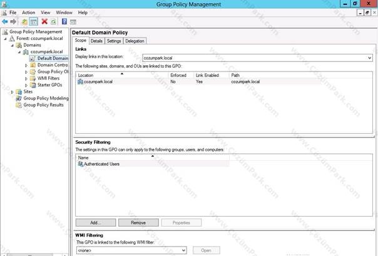Screen dimensions: 378x256
Task: Open the File menu
Action: [13, 13]
